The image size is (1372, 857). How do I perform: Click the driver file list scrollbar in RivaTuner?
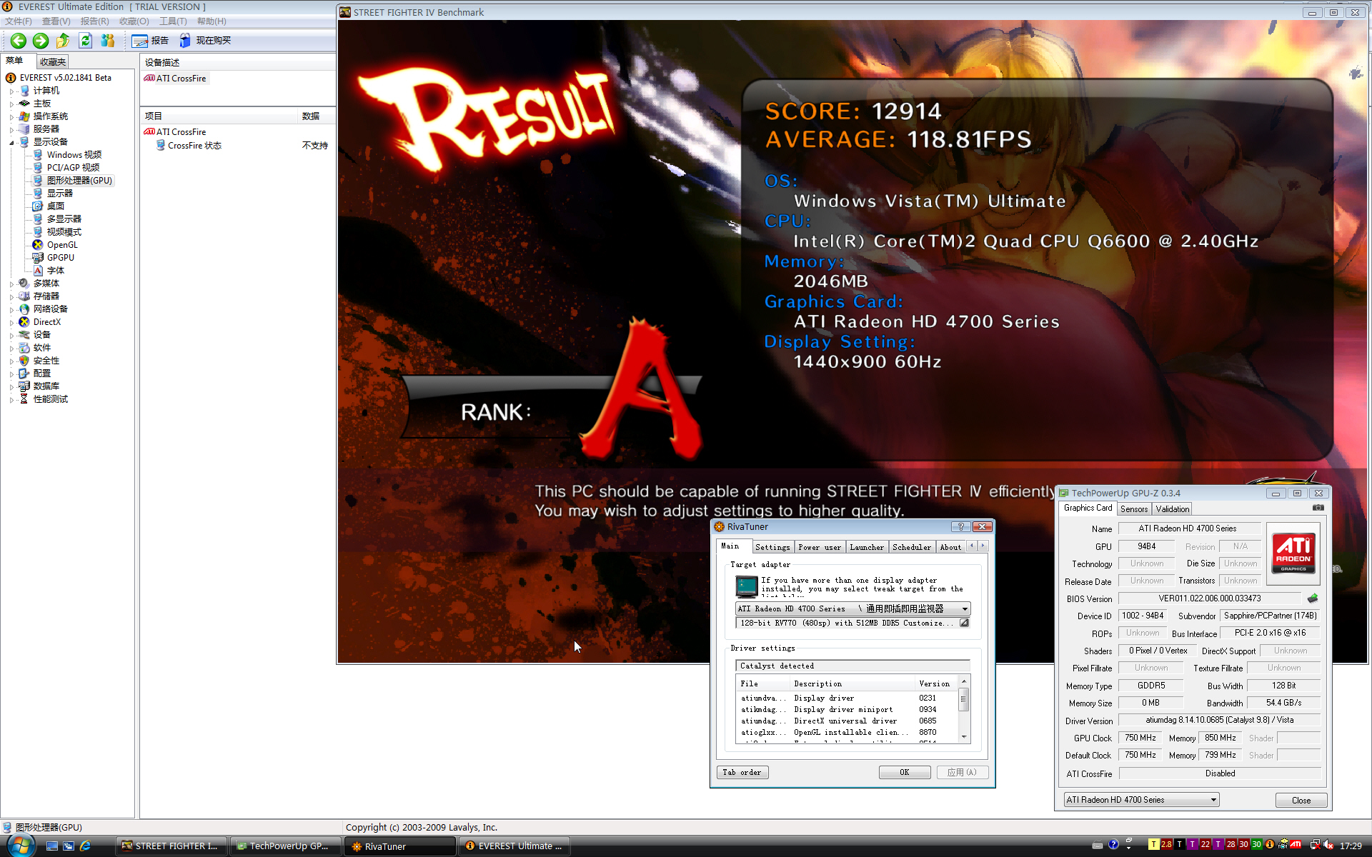click(x=964, y=708)
